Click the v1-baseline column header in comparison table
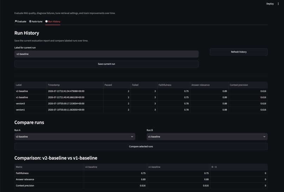This screenshot has height=192, width=284. click(178, 167)
